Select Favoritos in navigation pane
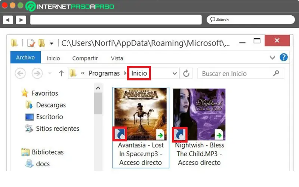This screenshot has width=299, height=187. point(45,93)
